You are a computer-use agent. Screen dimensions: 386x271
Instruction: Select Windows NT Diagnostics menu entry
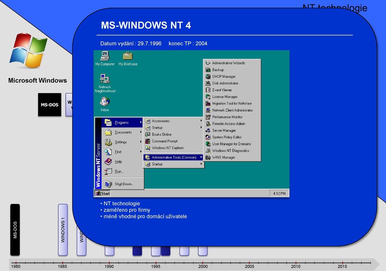[x=232, y=151]
